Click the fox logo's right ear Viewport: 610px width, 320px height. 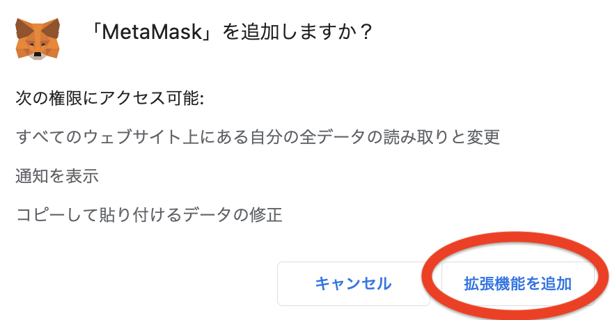click(x=54, y=29)
